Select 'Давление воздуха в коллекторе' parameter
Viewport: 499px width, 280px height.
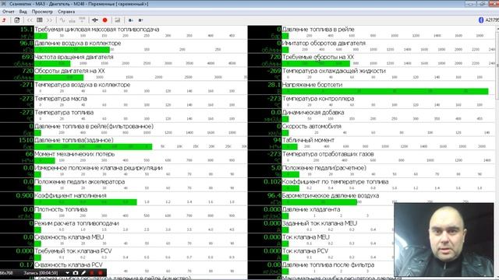78,44
